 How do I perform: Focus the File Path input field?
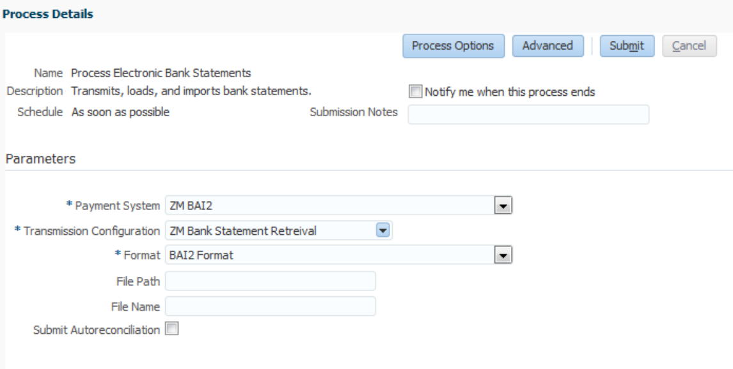tap(270, 281)
